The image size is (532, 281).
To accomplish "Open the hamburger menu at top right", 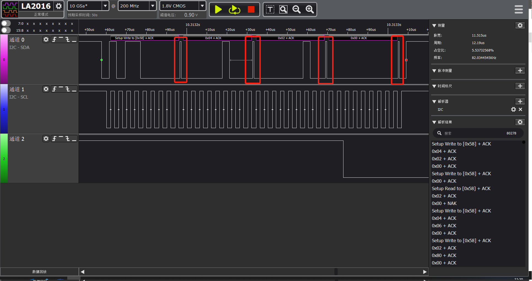I will tap(519, 9).
